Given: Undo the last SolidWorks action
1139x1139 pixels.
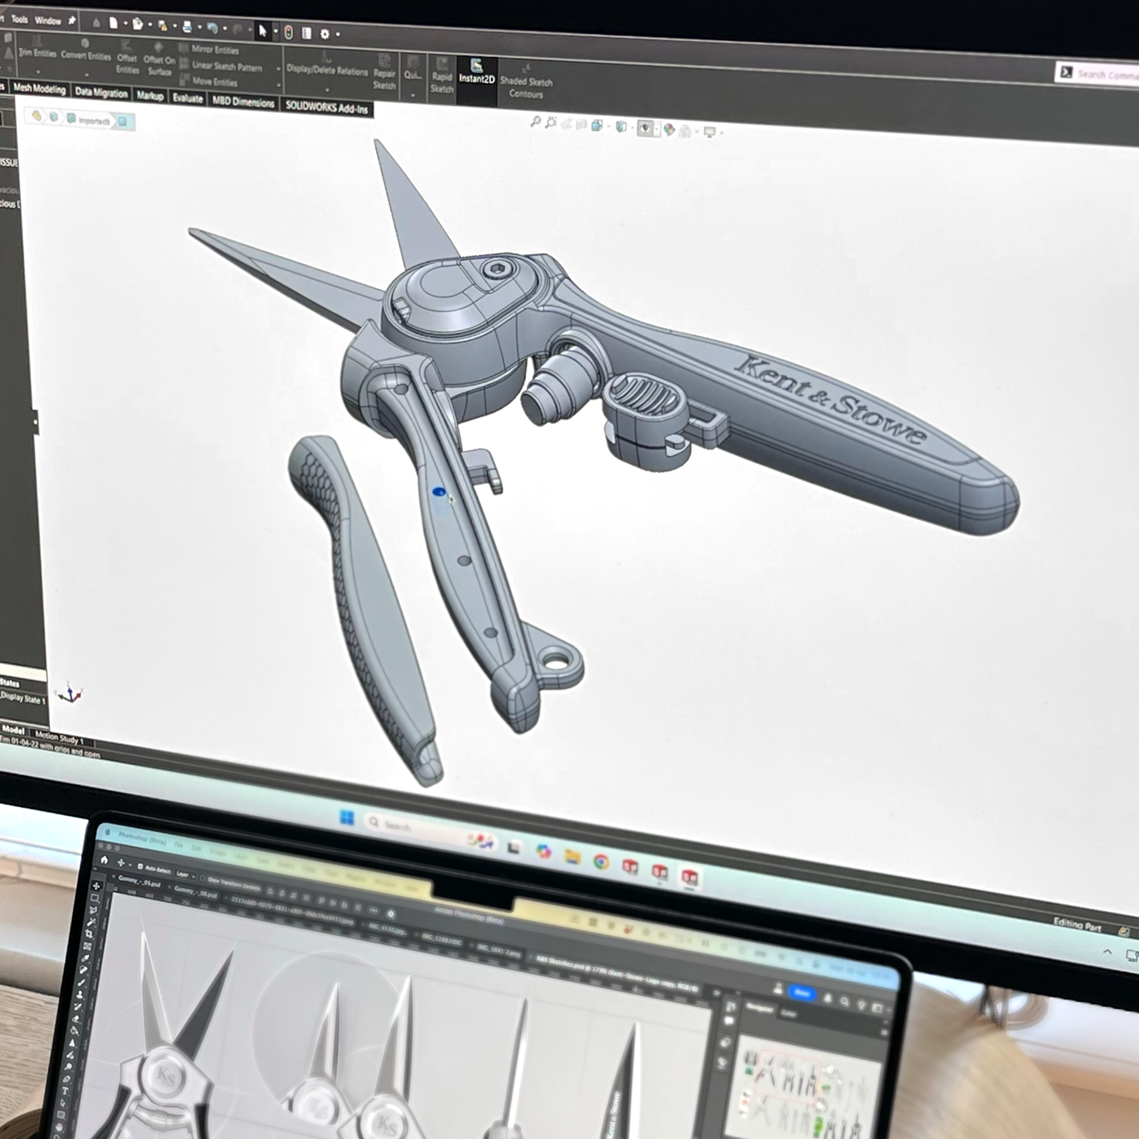Looking at the screenshot, I should (x=212, y=27).
